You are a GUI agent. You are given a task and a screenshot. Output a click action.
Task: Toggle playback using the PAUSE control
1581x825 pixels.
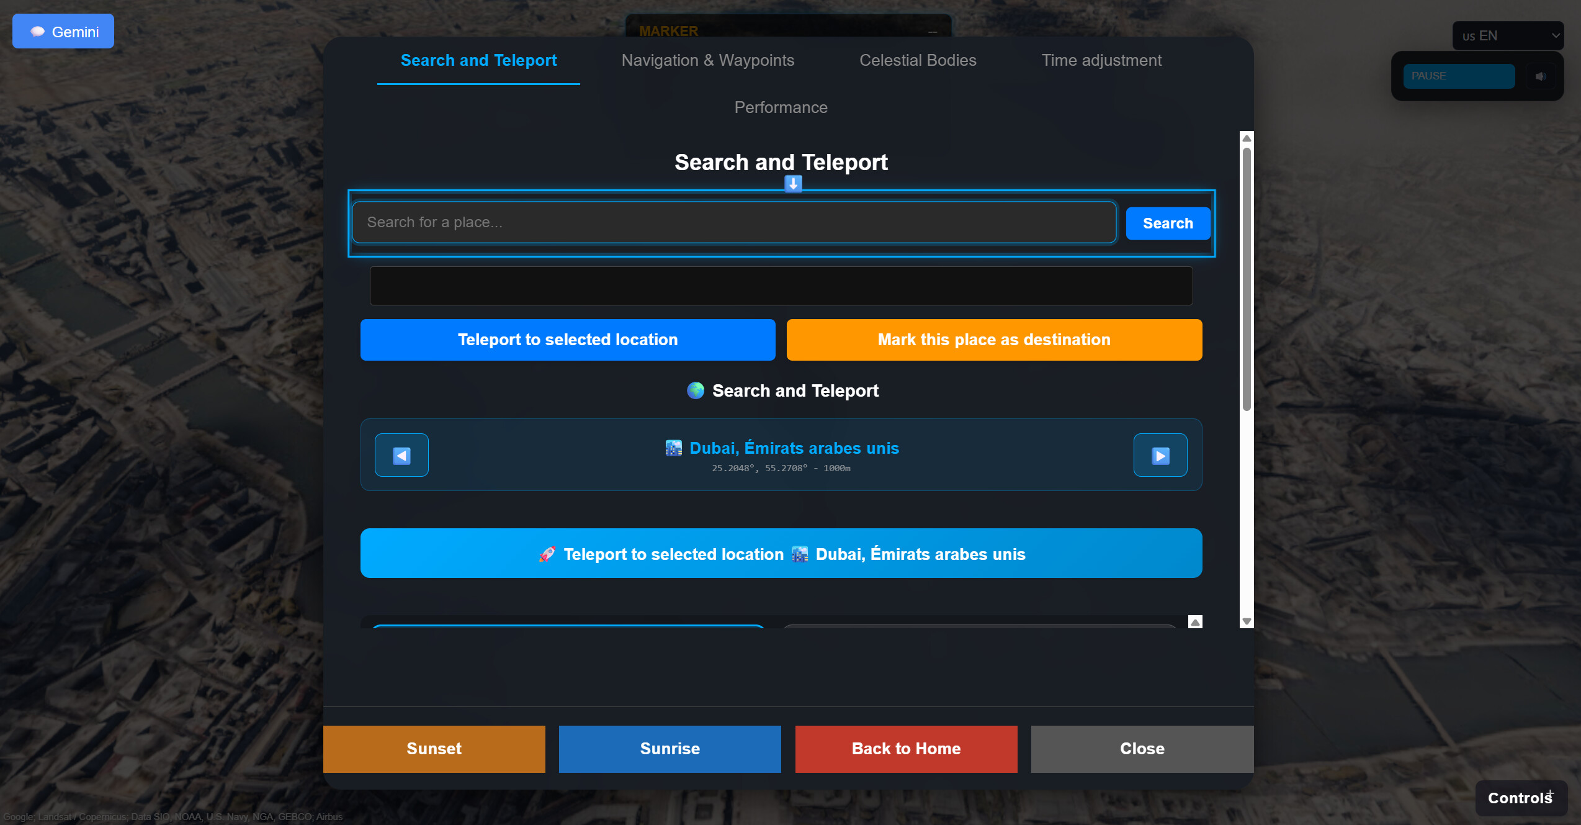click(1459, 76)
